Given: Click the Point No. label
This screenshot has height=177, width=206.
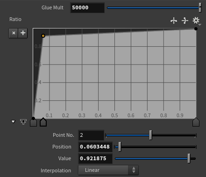Looking at the screenshot, I should tap(64, 135).
